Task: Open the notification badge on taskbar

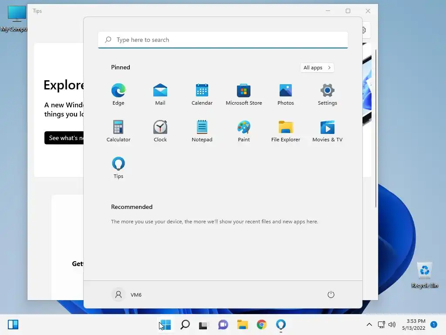Action: (434, 325)
